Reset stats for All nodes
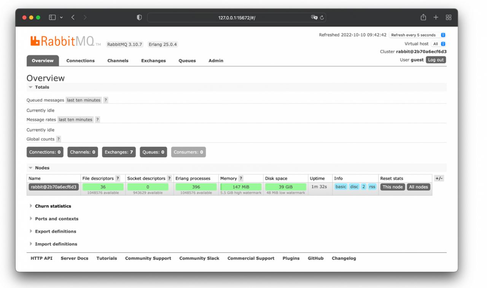The height and width of the screenshot is (288, 487). (419, 187)
